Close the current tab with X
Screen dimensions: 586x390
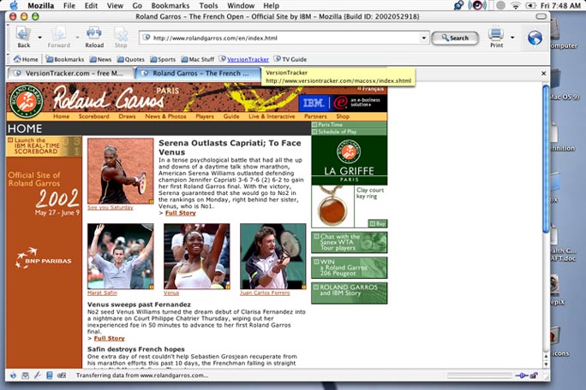(x=544, y=74)
